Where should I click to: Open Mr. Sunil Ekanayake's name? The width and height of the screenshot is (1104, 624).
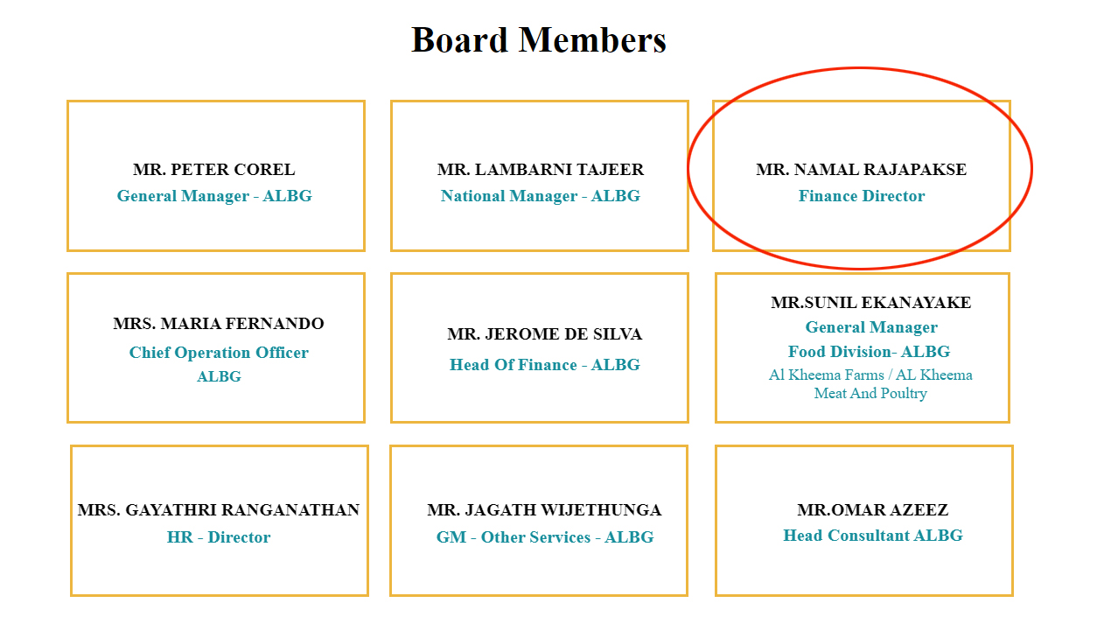click(870, 303)
